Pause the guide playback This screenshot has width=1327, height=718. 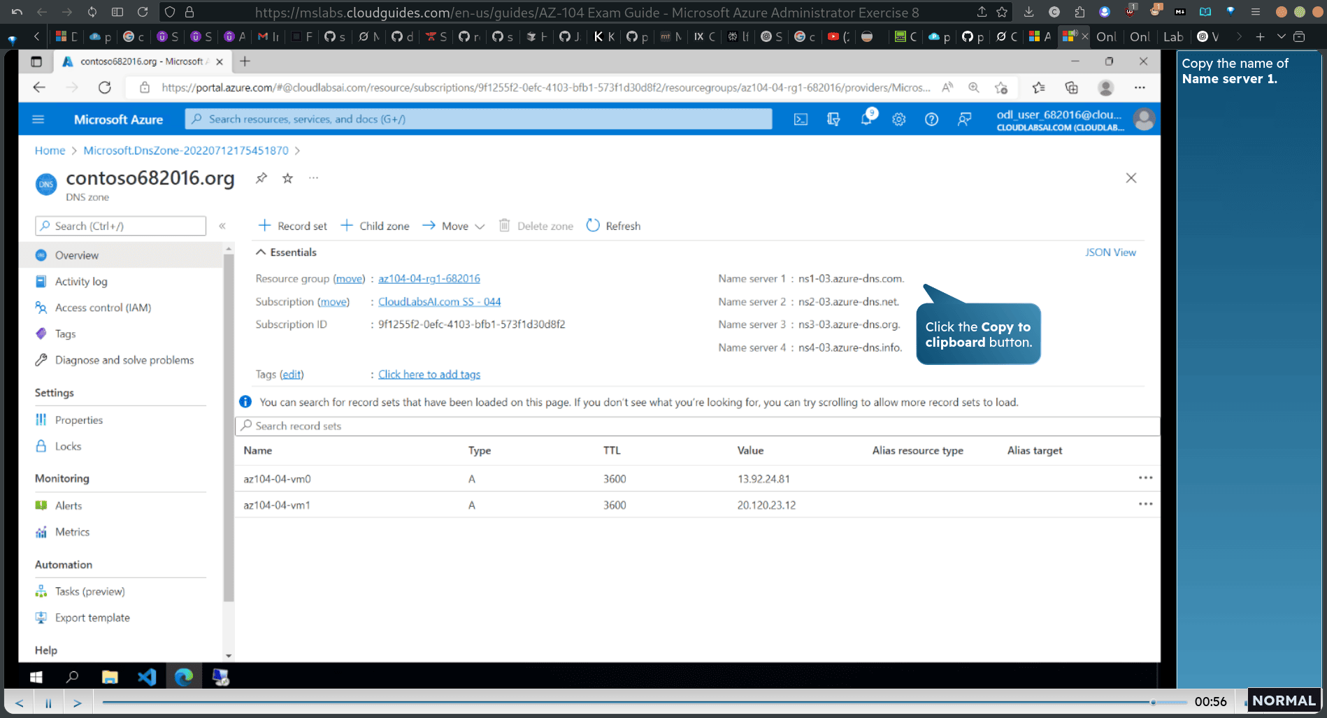coord(48,703)
